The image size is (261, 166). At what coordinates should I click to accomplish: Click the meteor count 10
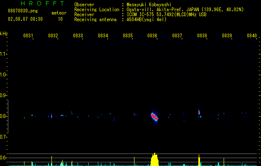coord(60,19)
